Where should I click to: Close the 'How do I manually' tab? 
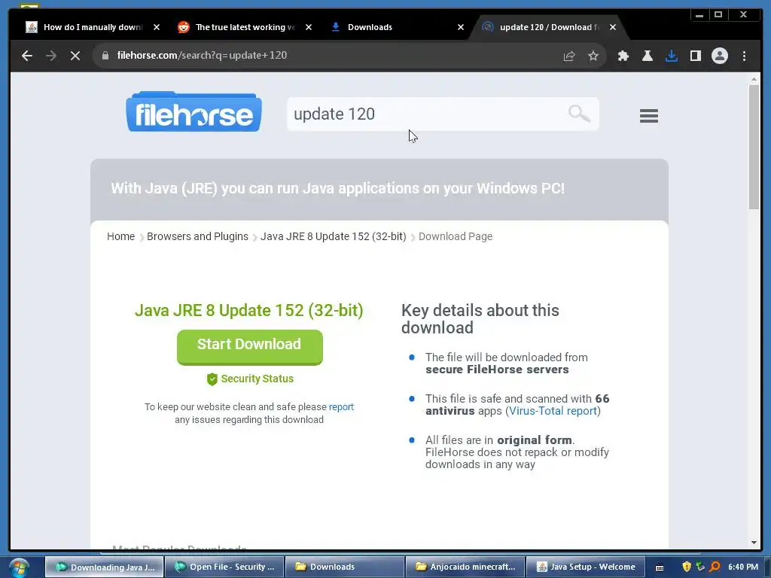click(157, 27)
